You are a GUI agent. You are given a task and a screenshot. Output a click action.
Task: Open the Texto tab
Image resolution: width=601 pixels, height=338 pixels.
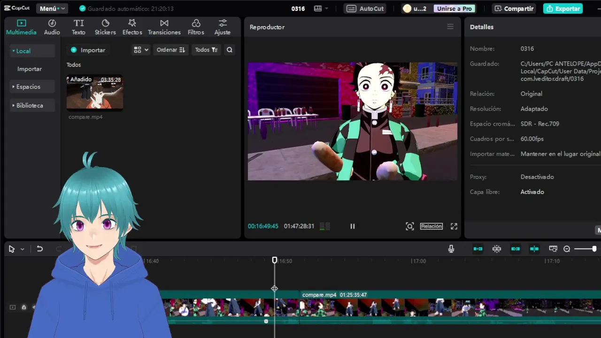coord(78,27)
